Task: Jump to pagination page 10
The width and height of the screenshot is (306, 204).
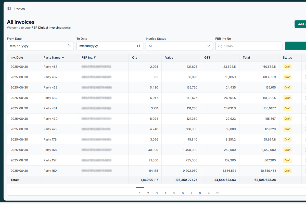Action: pos(218,193)
